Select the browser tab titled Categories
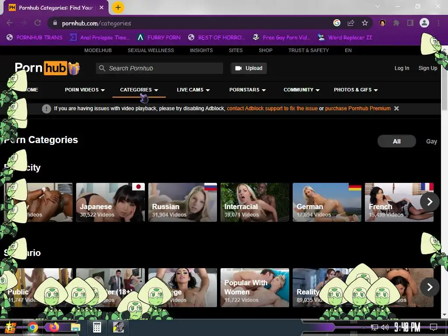448x336 pixels. 56,8
